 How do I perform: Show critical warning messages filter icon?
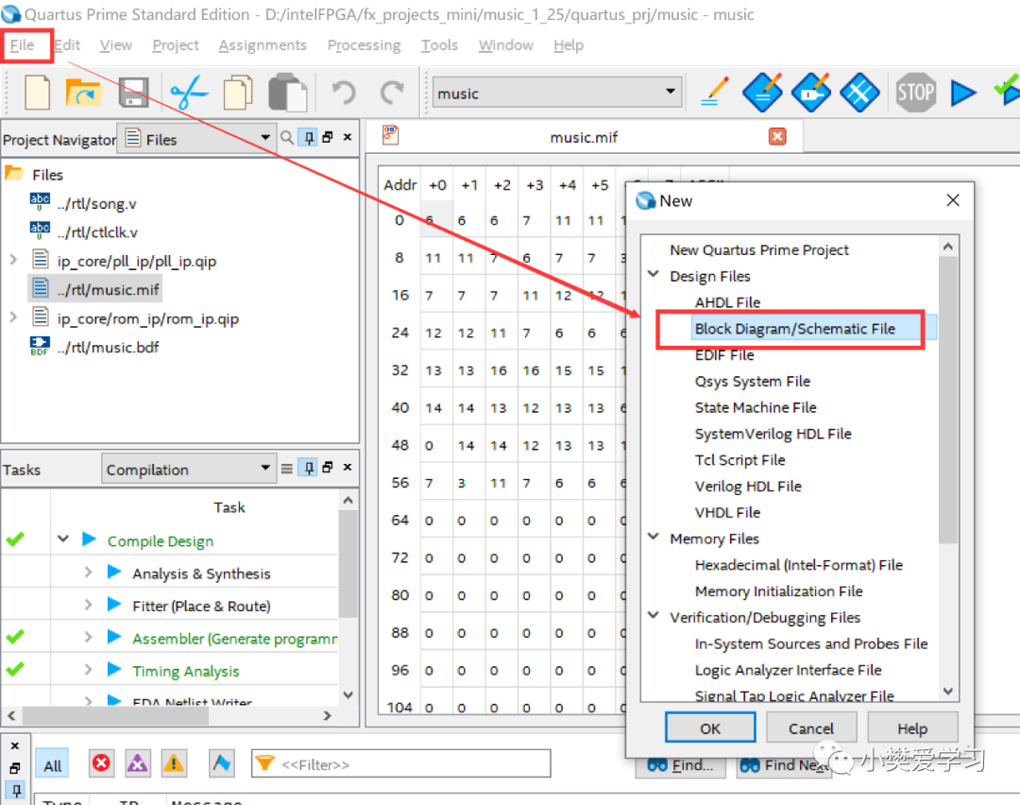pyautogui.click(x=137, y=763)
